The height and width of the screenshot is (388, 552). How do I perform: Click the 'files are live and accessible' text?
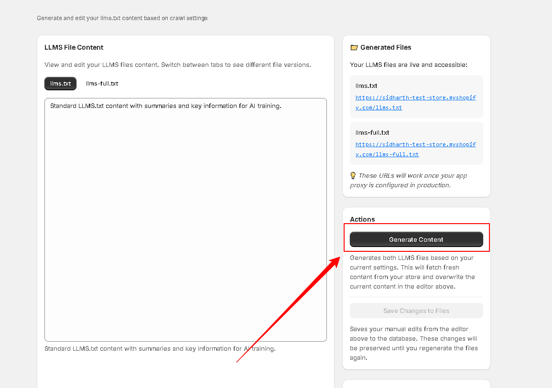(x=408, y=65)
